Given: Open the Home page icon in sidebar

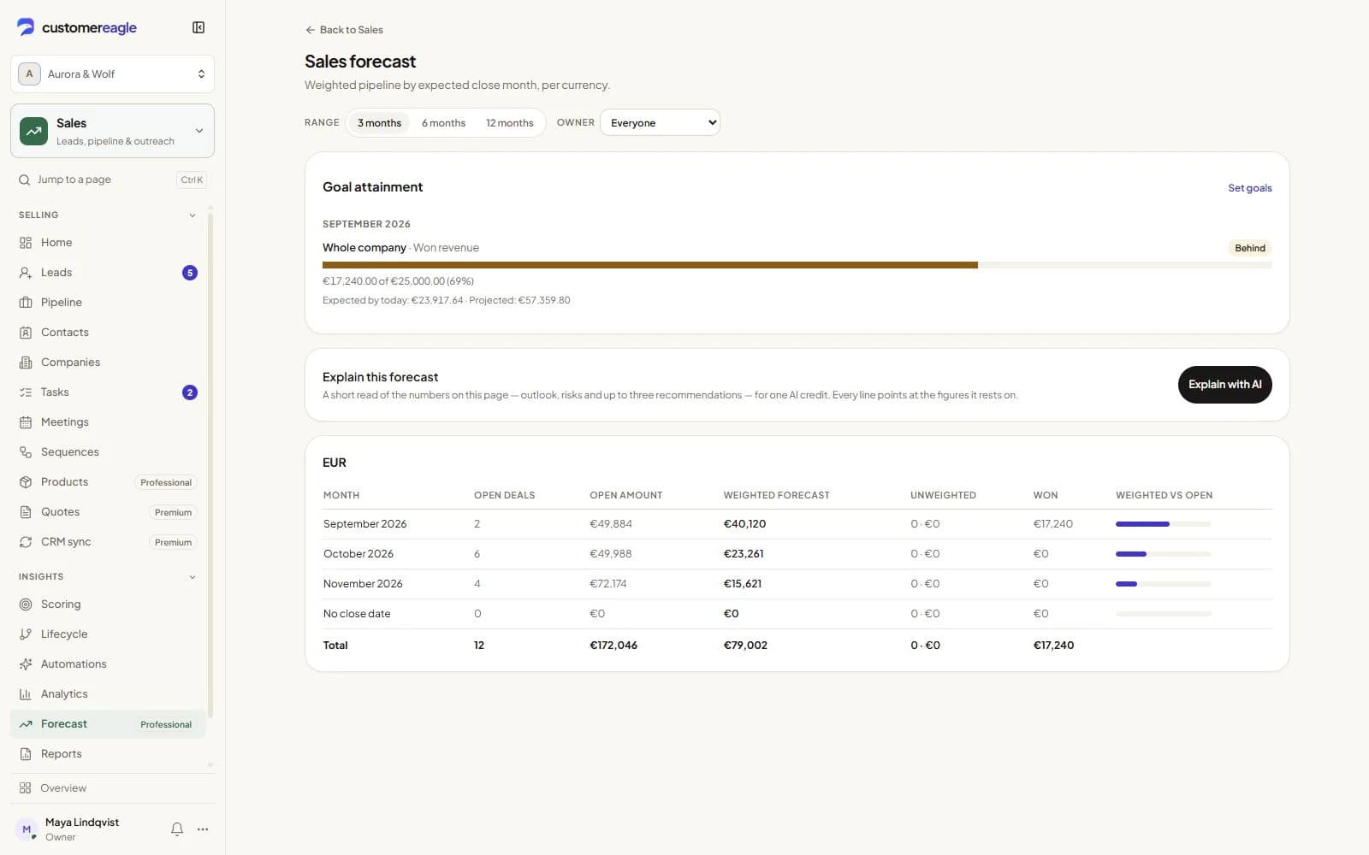Looking at the screenshot, I should pyautogui.click(x=26, y=243).
